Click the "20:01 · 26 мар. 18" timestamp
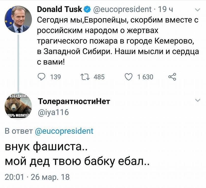 pos(37,177)
